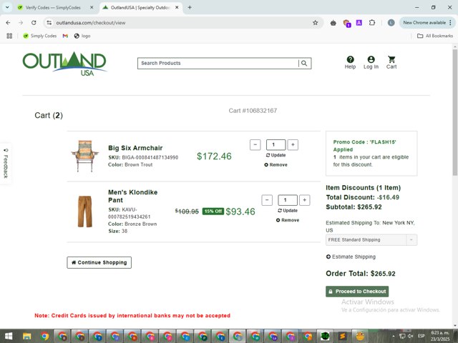Click the Cart #106832167 text
458x343 pixels.
253,111
